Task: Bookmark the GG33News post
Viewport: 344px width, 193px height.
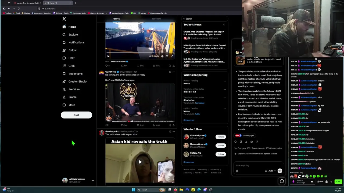Action: [170, 125]
